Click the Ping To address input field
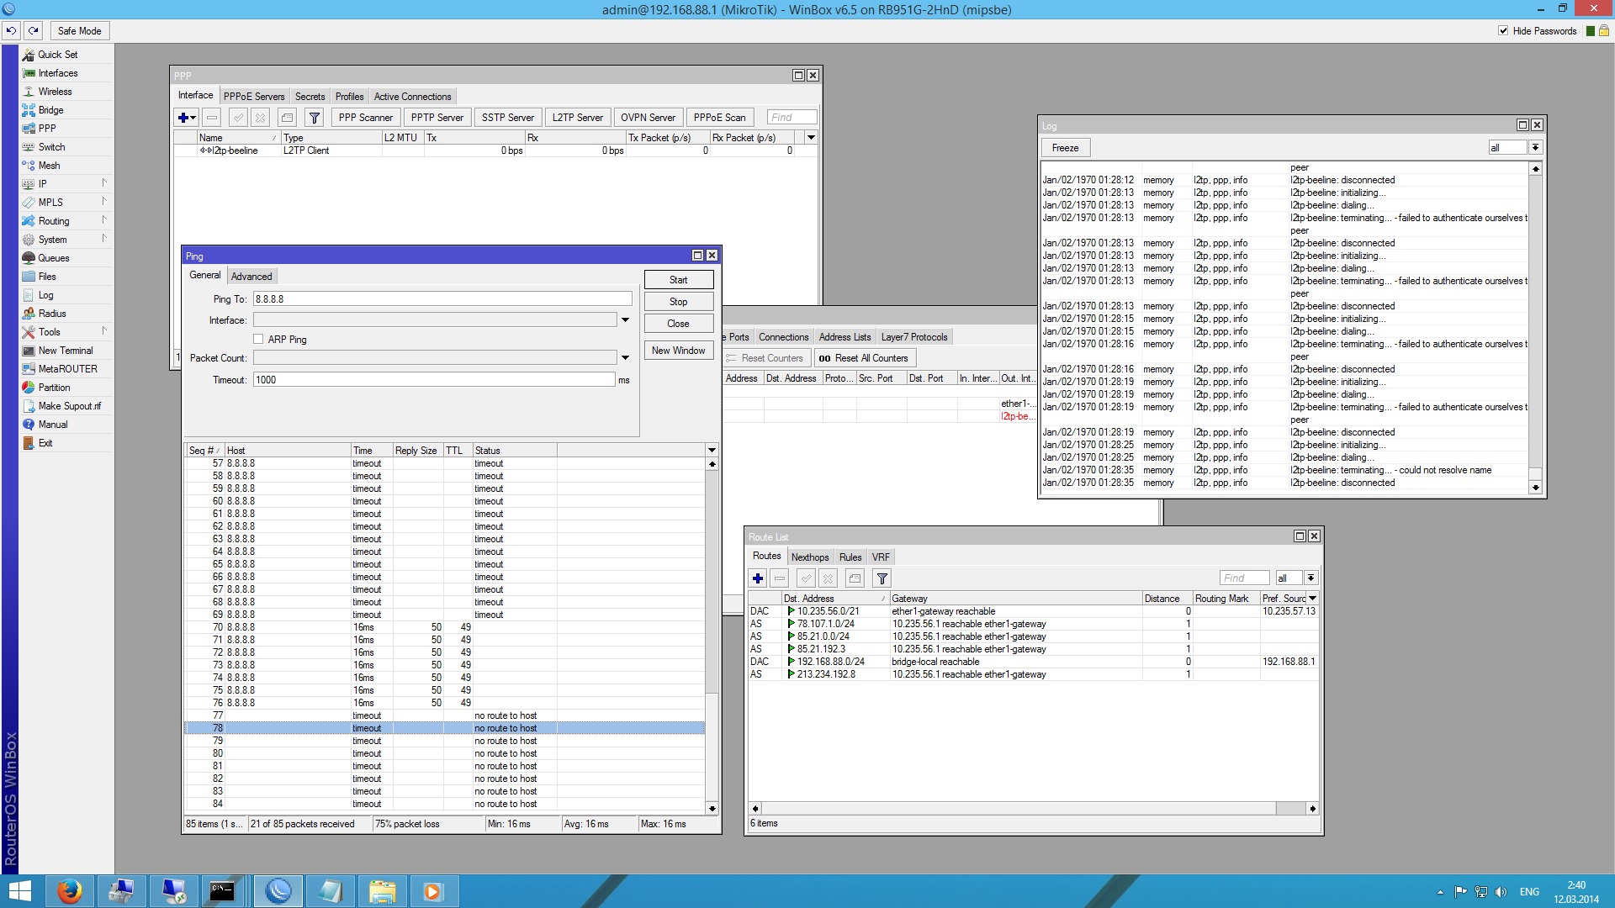Viewport: 1615px width, 908px height. coord(442,299)
